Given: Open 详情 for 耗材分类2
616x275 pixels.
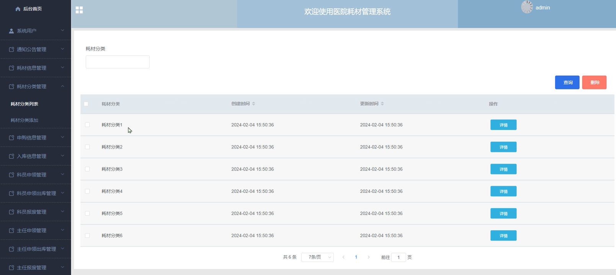Looking at the screenshot, I should coord(503,147).
